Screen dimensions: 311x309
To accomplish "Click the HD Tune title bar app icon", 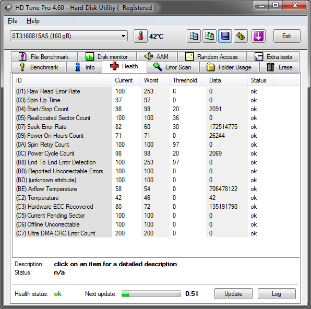I will [x=9, y=8].
